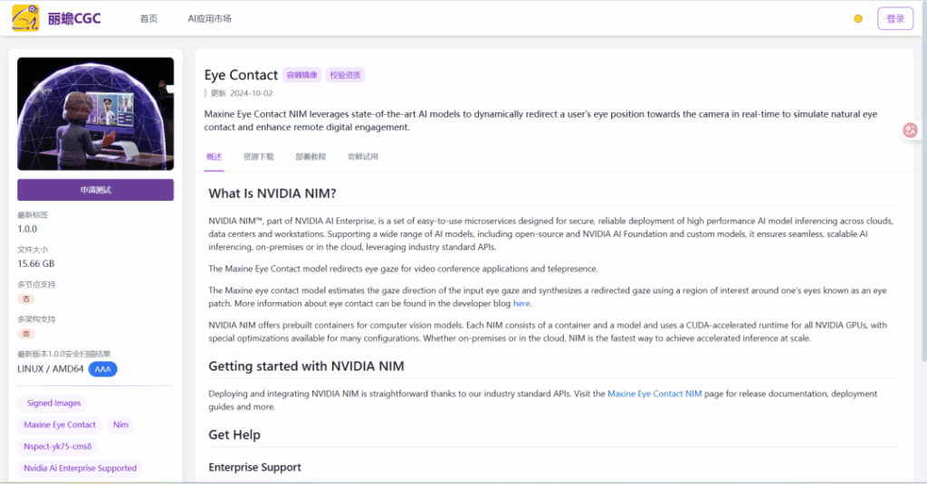The height and width of the screenshot is (484, 927).
Task: Select the Nim tag
Action: [x=120, y=425]
